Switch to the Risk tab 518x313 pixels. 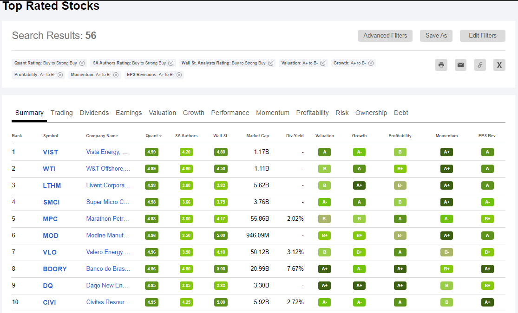pos(342,113)
